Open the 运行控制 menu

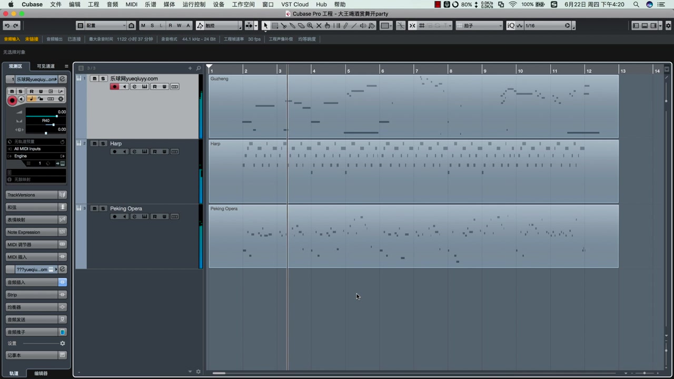click(x=194, y=4)
